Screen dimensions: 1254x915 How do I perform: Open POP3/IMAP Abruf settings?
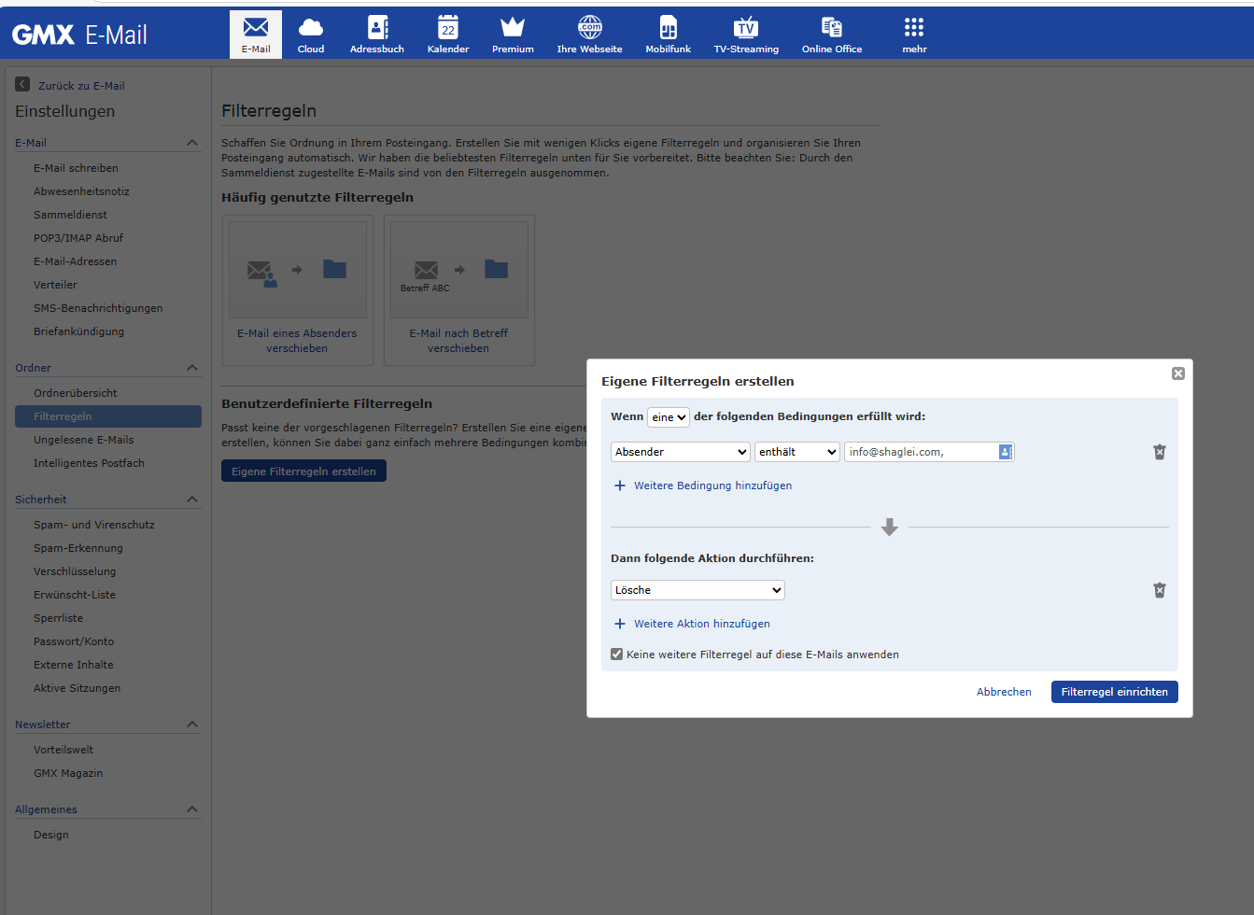(78, 238)
